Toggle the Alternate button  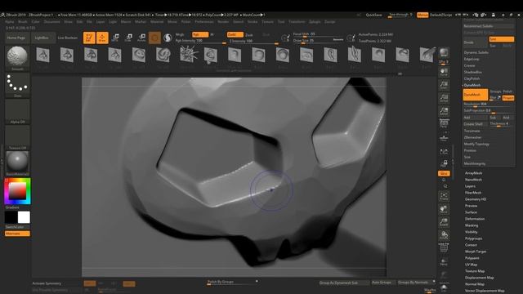[x=17, y=234]
